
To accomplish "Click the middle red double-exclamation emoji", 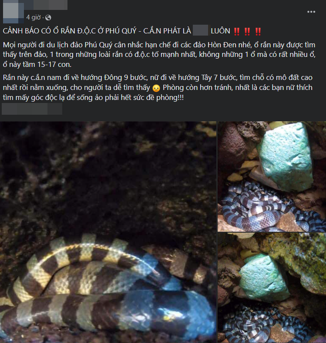I will [247, 32].
